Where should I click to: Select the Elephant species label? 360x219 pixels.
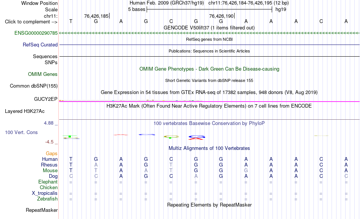pyautogui.click(x=48, y=182)
